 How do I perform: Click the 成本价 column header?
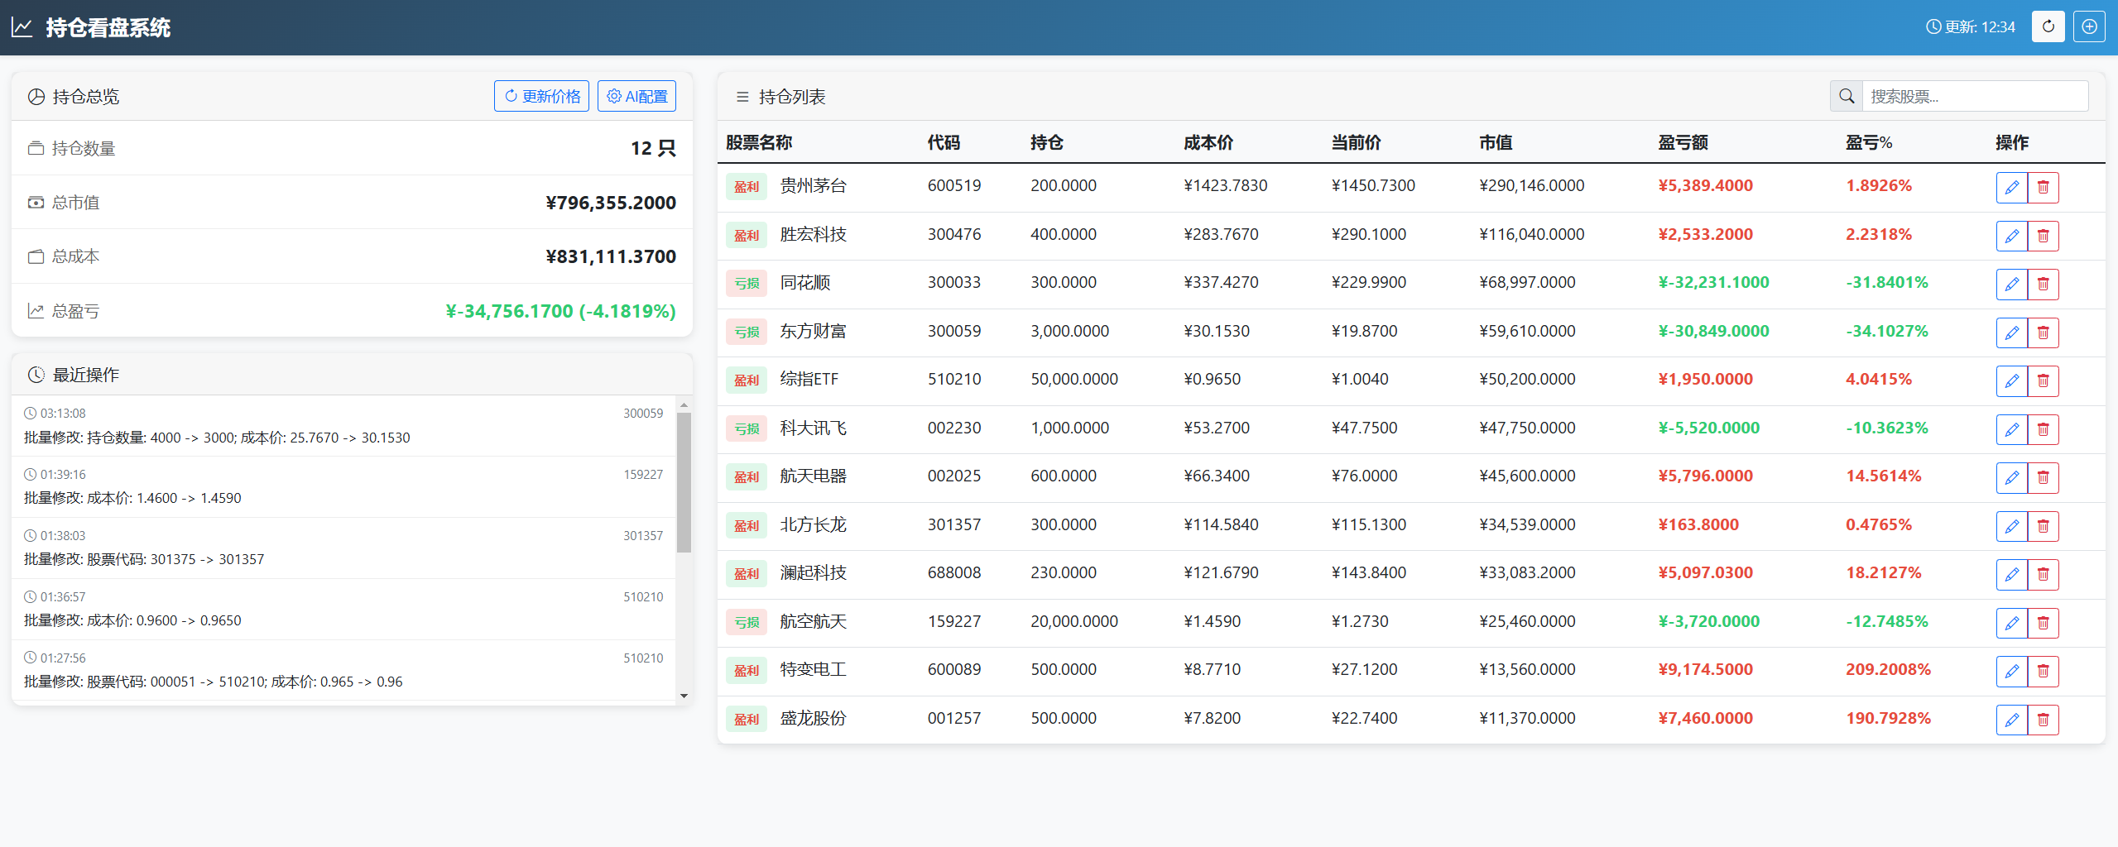(x=1208, y=142)
